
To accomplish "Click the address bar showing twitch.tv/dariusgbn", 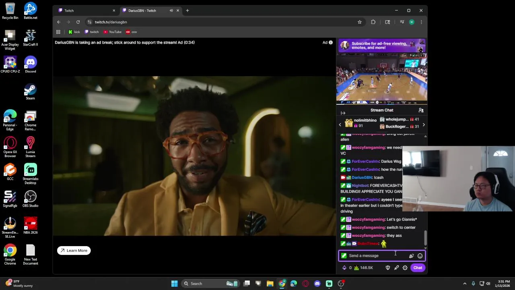I will tap(221, 22).
